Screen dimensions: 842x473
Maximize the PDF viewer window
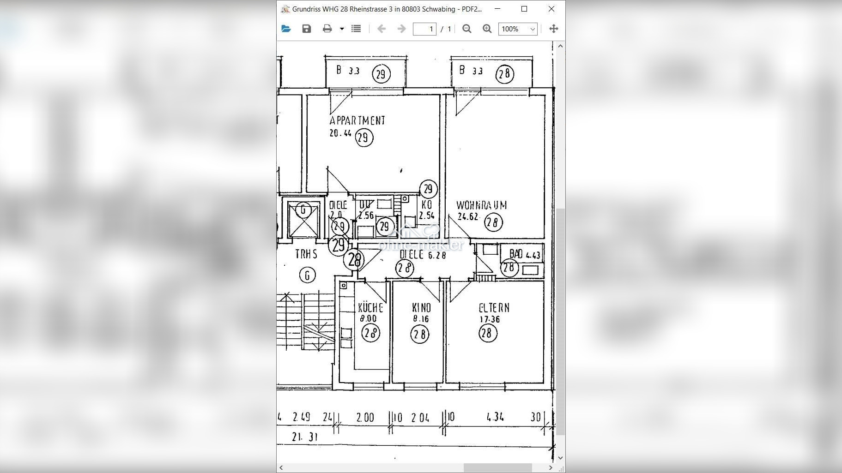point(524,9)
